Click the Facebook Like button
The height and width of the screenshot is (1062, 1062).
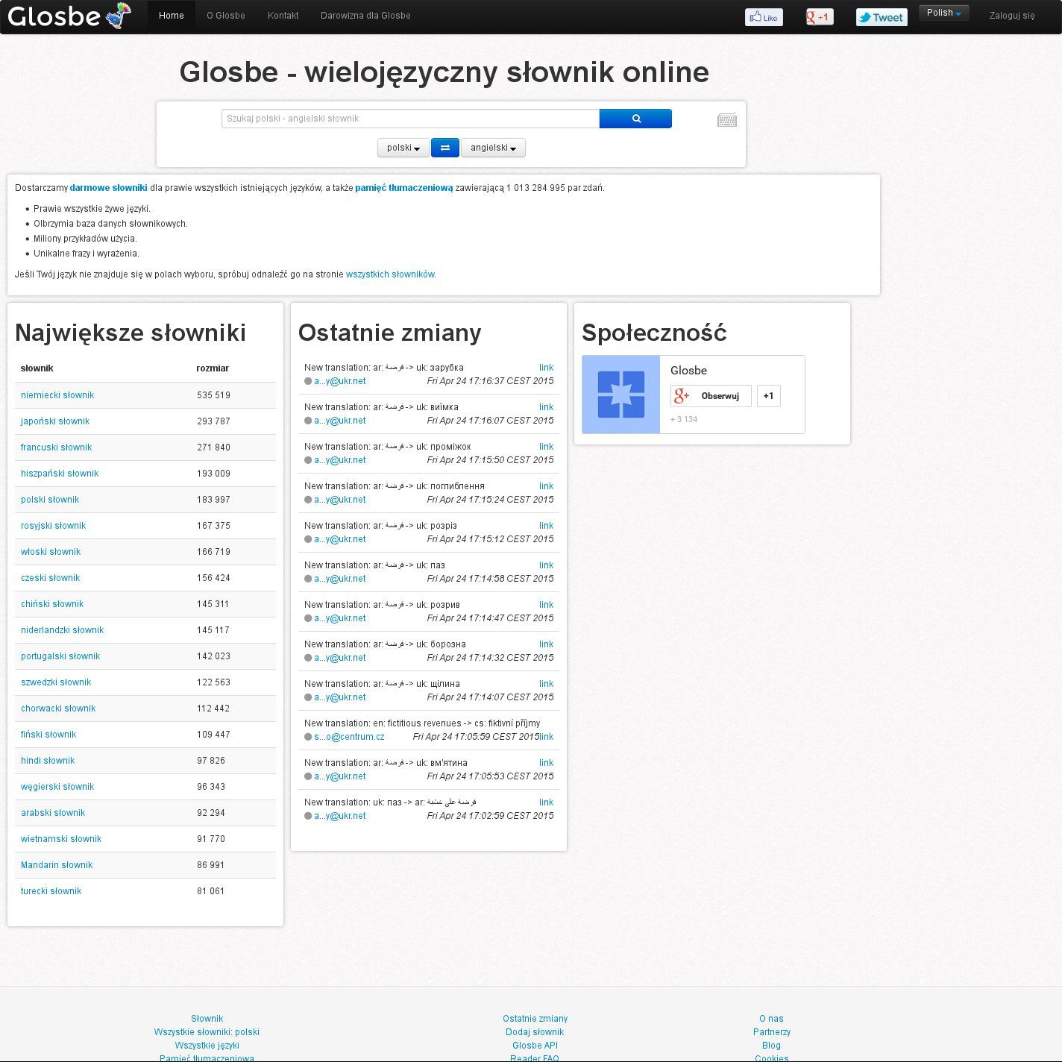pyautogui.click(x=764, y=17)
